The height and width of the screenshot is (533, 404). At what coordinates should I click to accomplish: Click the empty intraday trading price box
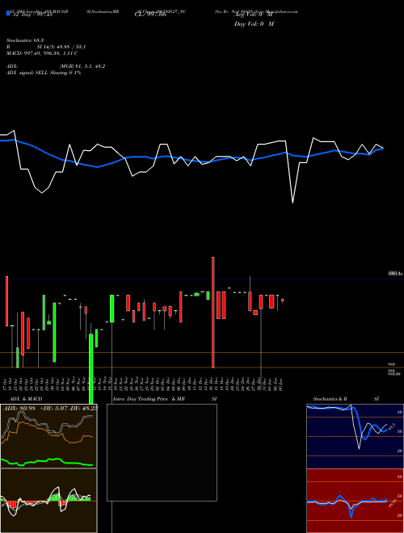[x=162, y=452]
